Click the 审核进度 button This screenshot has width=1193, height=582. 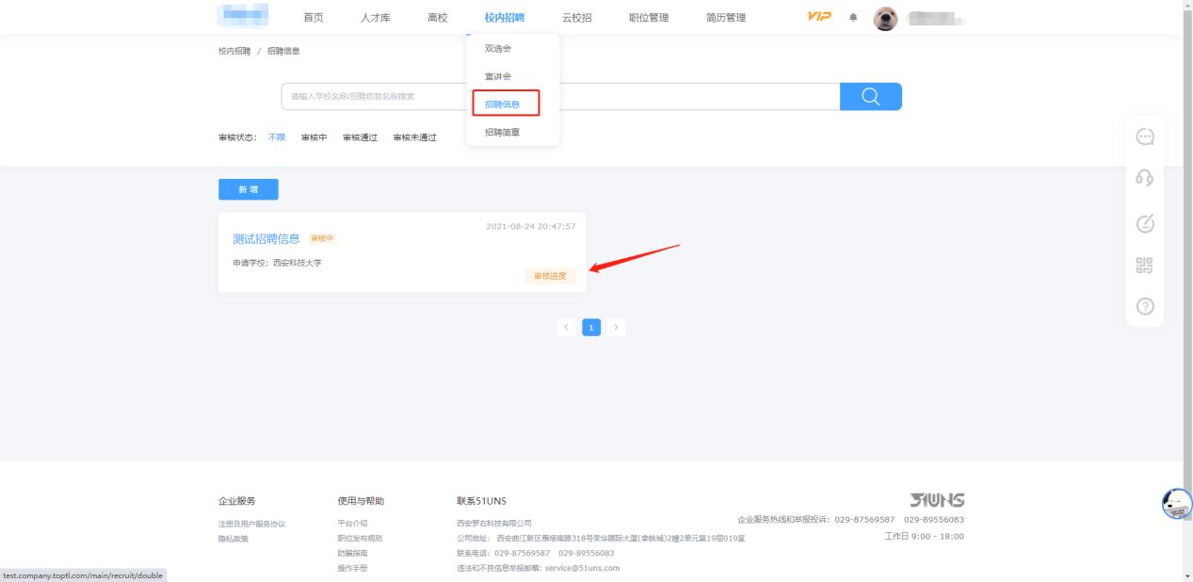(x=550, y=276)
